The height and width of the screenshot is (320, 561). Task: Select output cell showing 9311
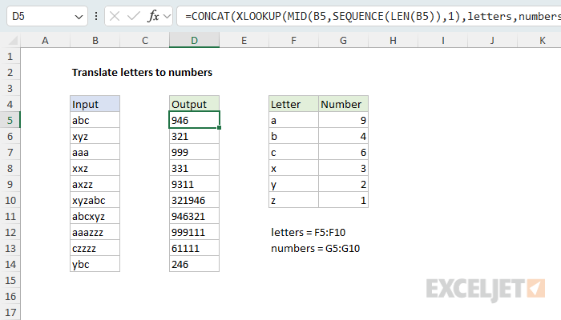194,184
